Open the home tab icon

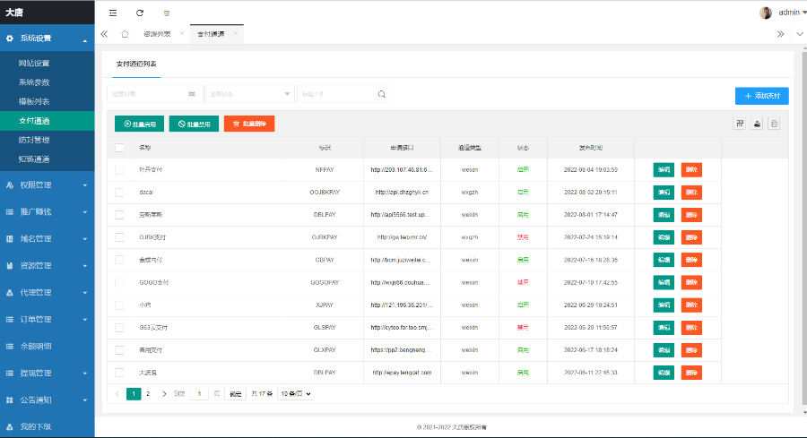(x=125, y=34)
